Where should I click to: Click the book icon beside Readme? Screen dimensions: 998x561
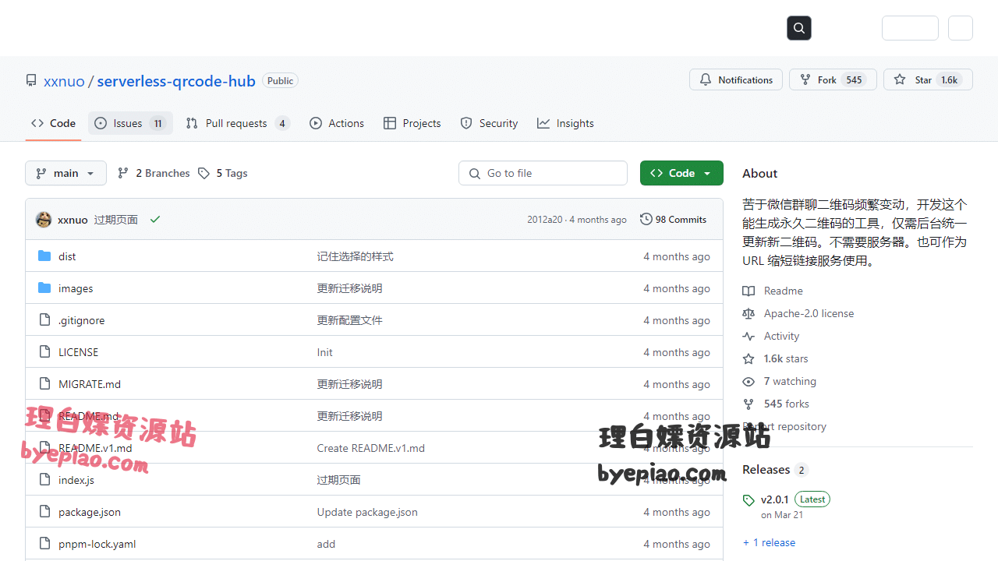click(748, 291)
